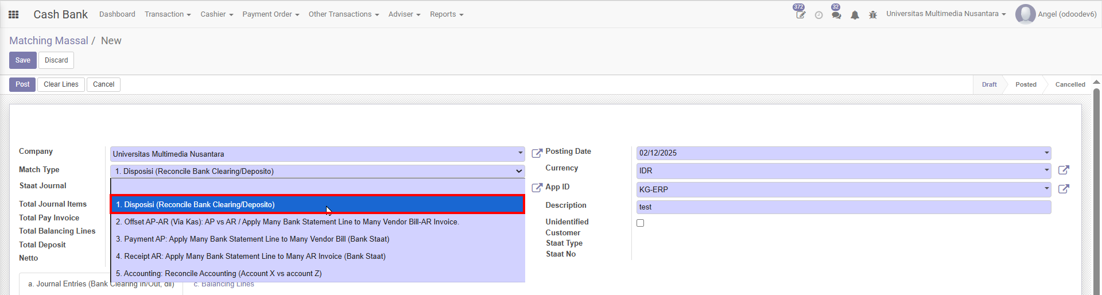Open external link beside App ID field
Screen dimensions: 1102x295
[1064, 189]
